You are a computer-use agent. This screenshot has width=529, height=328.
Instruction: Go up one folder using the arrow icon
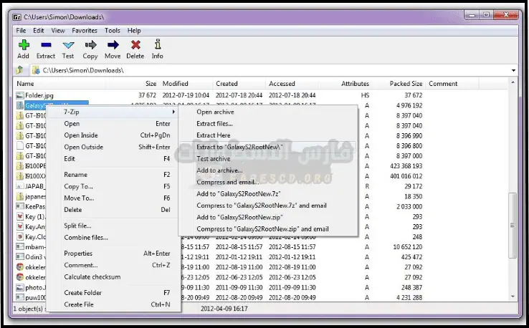coord(20,70)
